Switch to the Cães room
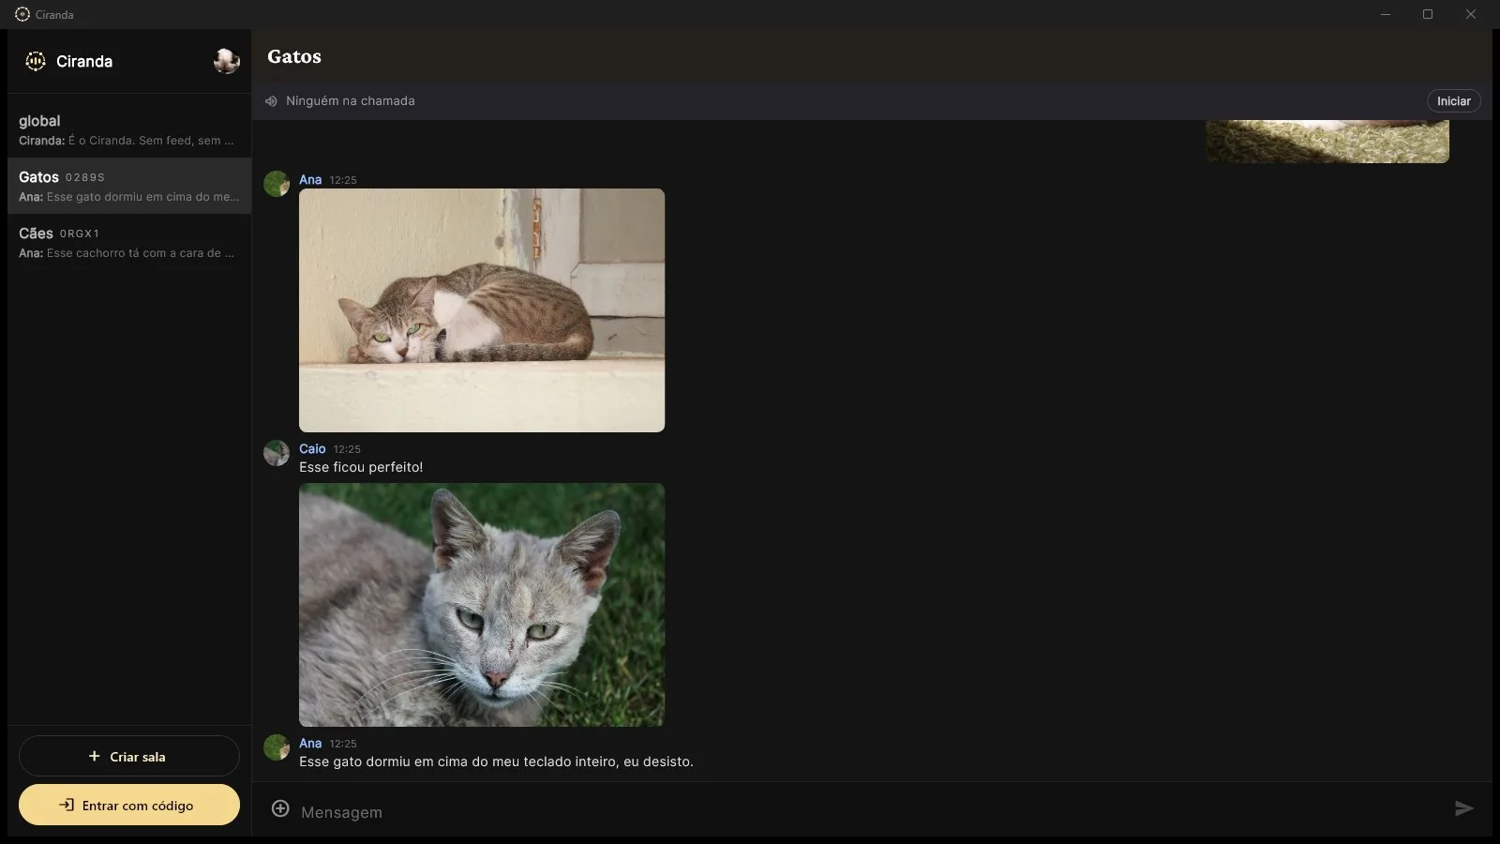Image resolution: width=1500 pixels, height=844 pixels. click(129, 242)
